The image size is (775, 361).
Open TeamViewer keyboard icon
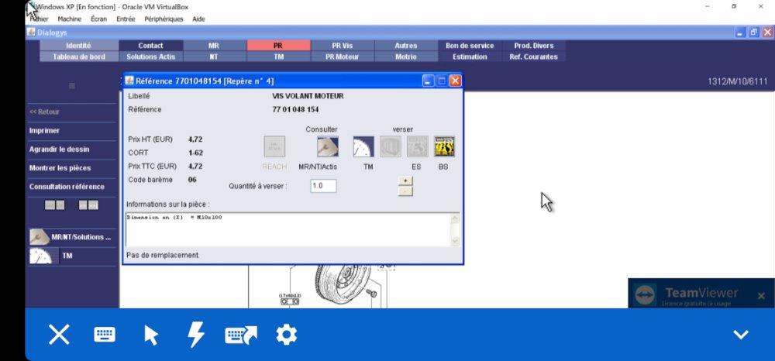point(105,335)
